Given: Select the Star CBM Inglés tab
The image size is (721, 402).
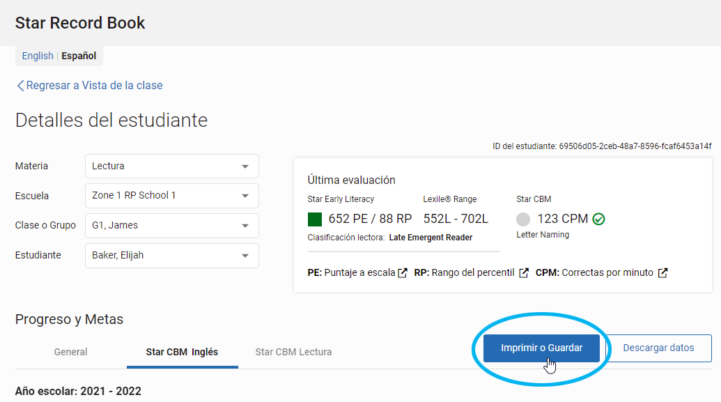Looking at the screenshot, I should click(x=182, y=352).
